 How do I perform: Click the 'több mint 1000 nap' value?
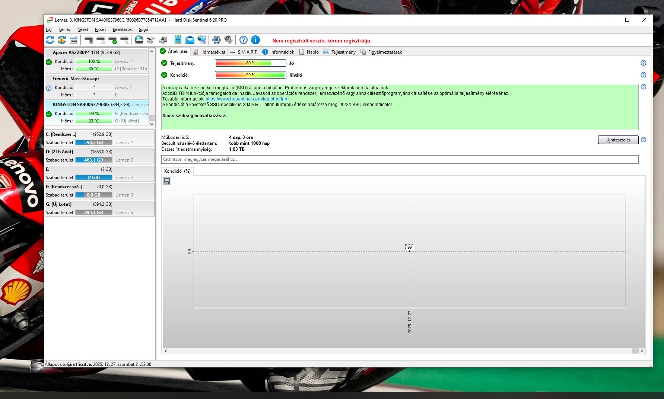click(249, 143)
